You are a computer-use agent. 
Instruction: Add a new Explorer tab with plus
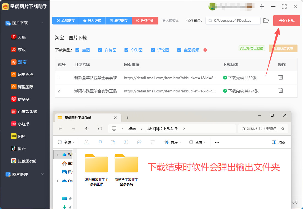click(127, 118)
